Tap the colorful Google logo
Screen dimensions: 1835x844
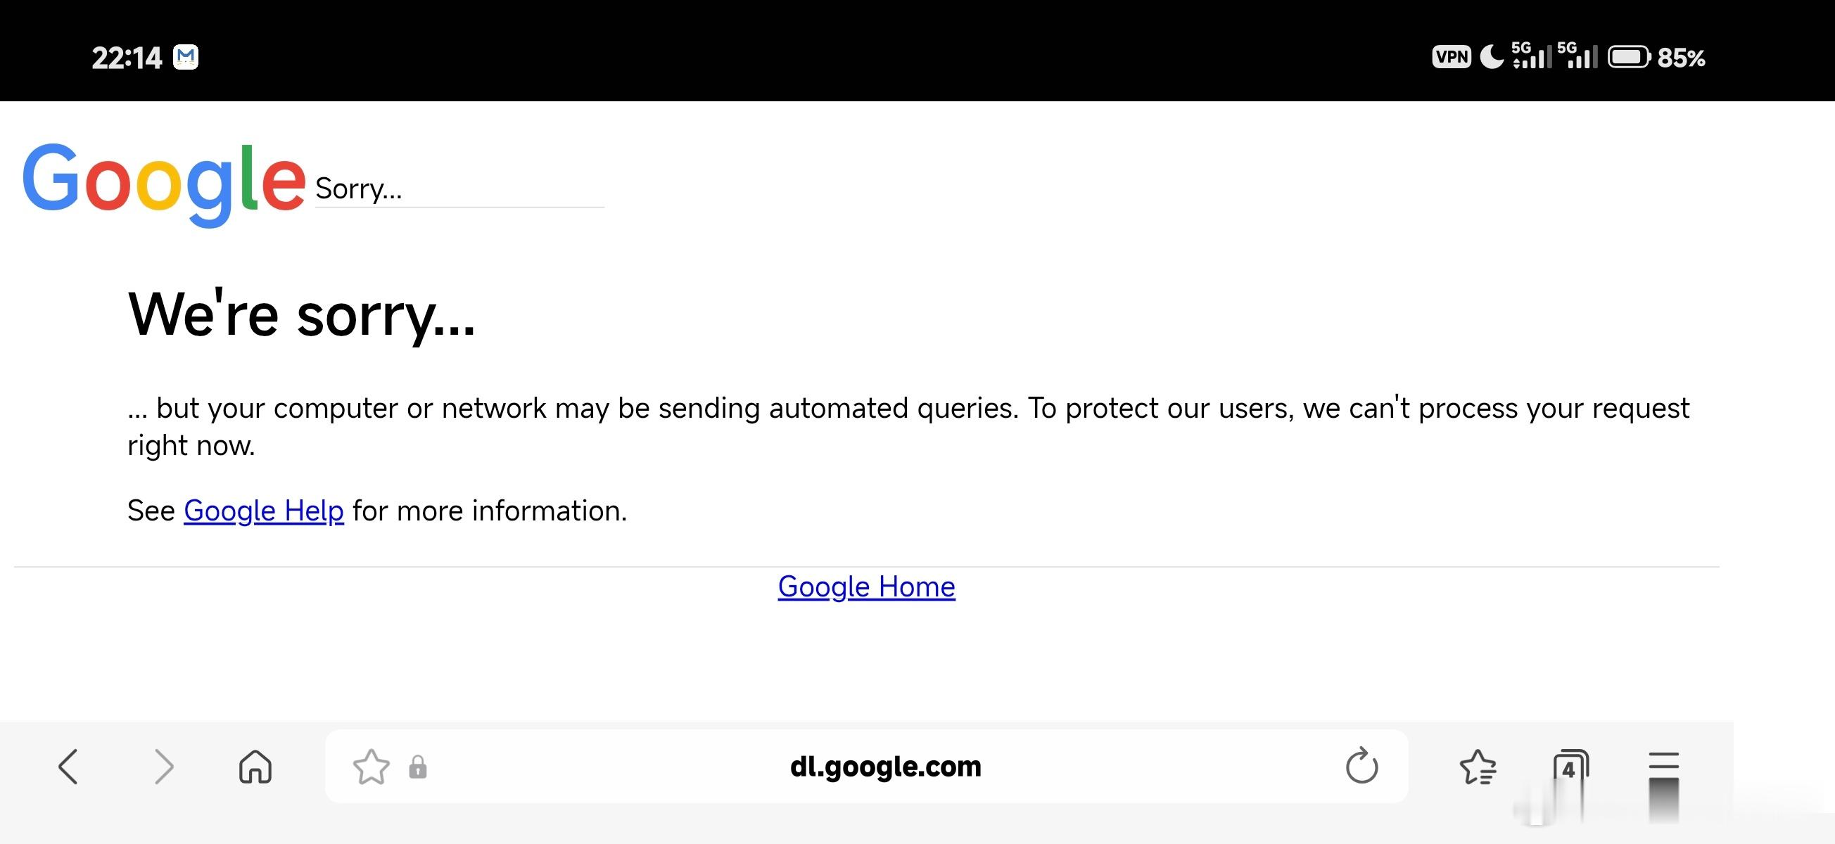164,182
